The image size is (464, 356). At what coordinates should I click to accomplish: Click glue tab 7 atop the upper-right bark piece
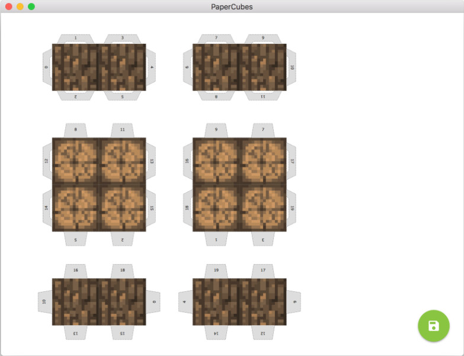tap(216, 39)
